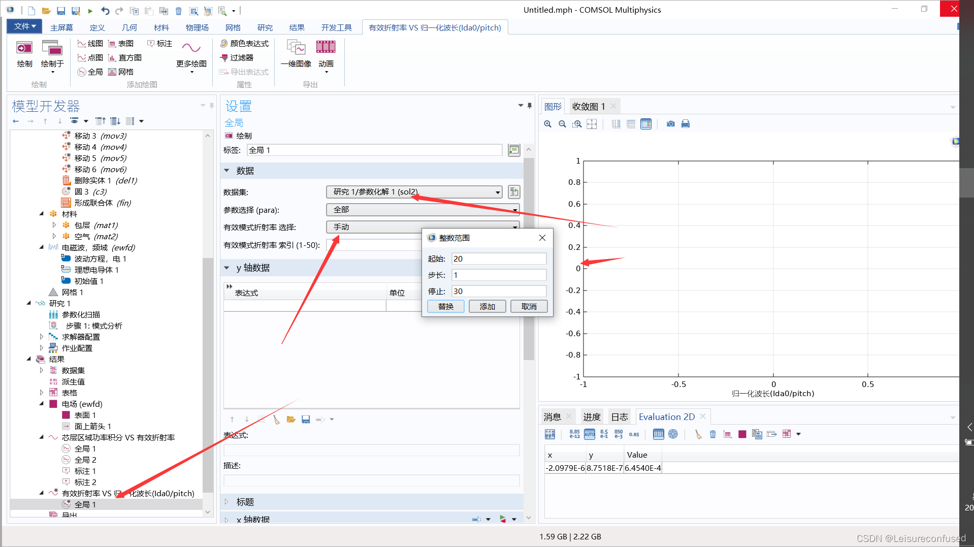Switch to the 日志 log tab
The width and height of the screenshot is (974, 547).
coord(620,417)
